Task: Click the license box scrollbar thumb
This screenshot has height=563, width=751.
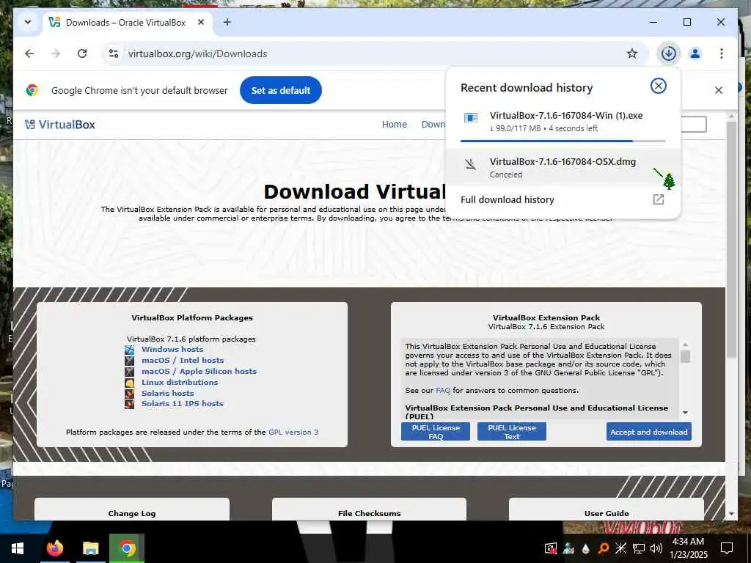Action: pos(686,357)
